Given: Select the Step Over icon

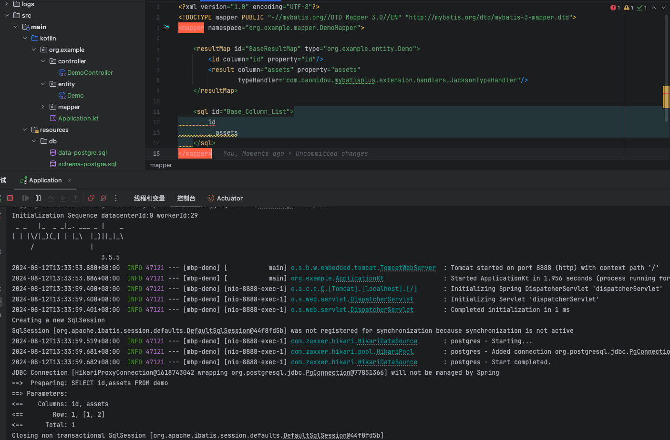Looking at the screenshot, I should coord(50,198).
